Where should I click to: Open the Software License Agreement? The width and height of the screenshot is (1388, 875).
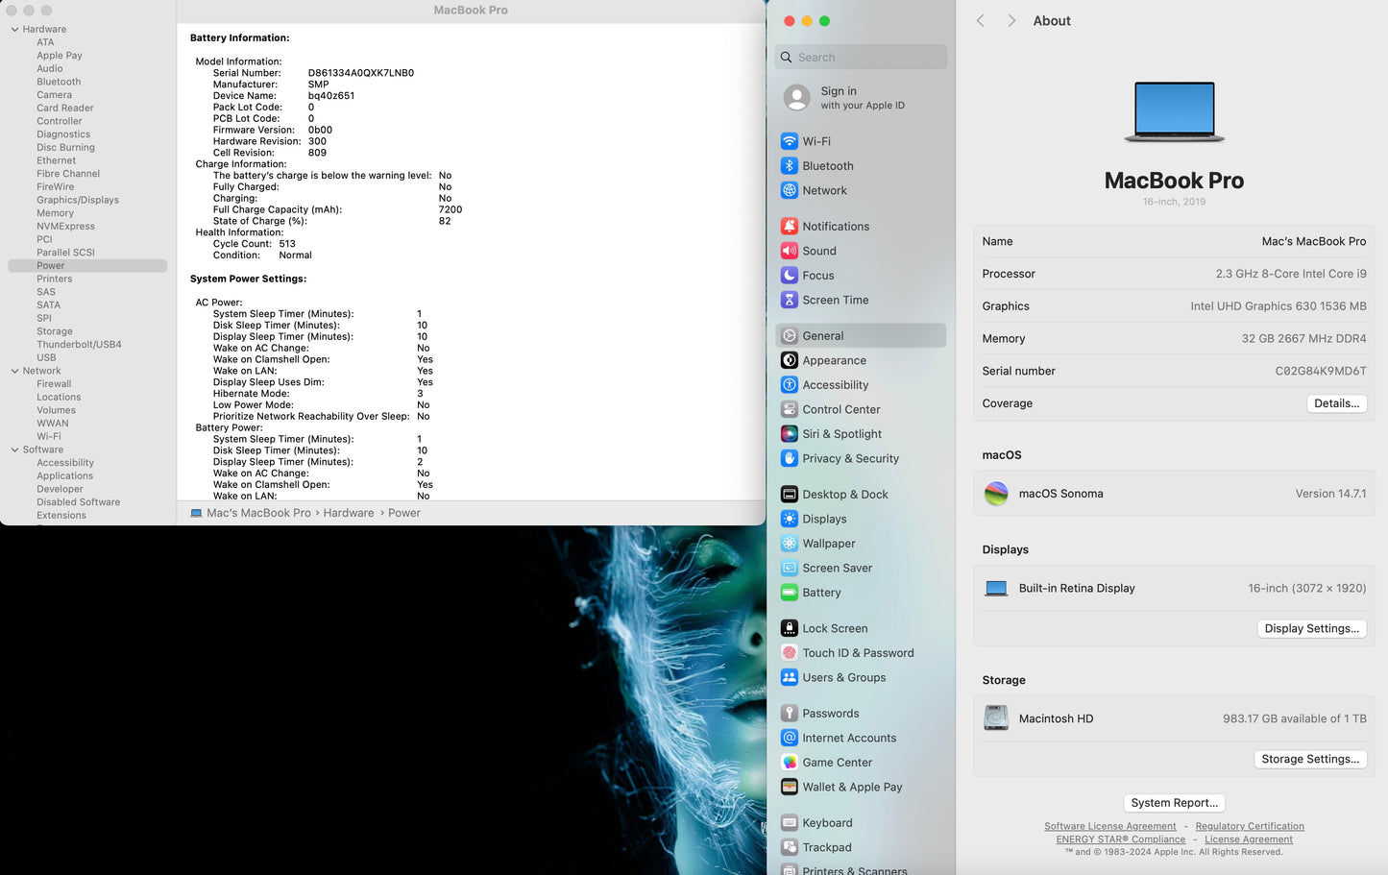[1110, 826]
